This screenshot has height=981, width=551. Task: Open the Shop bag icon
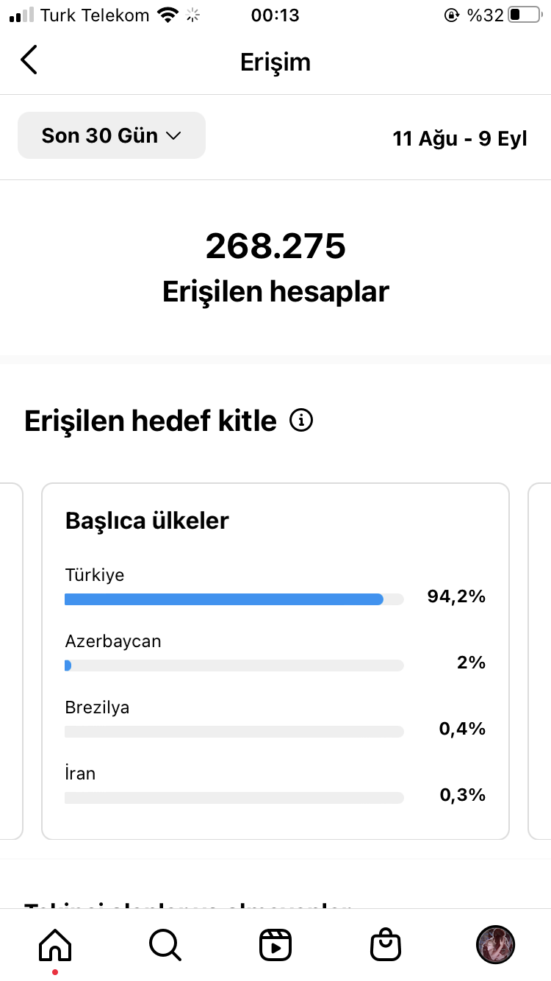pyautogui.click(x=386, y=944)
